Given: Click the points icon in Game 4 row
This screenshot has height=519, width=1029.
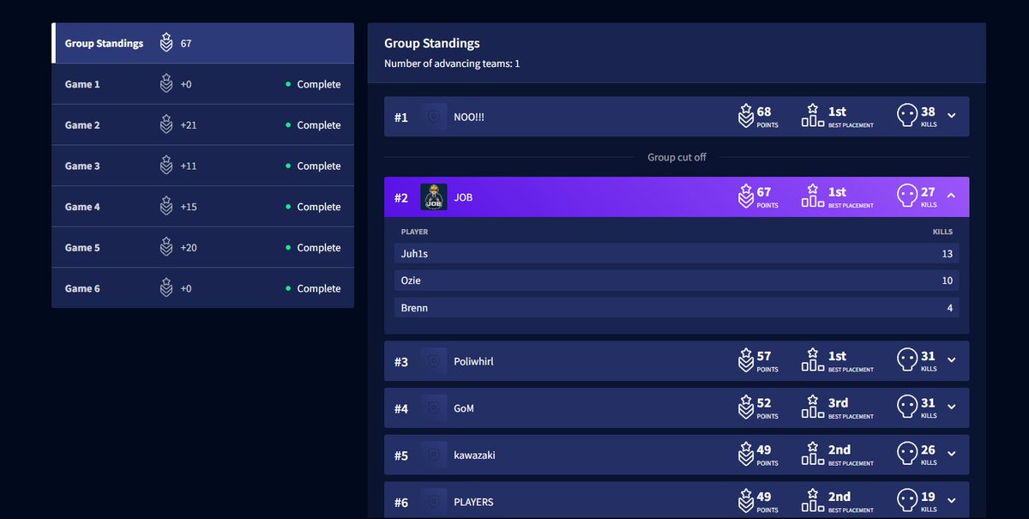Looking at the screenshot, I should click(166, 207).
